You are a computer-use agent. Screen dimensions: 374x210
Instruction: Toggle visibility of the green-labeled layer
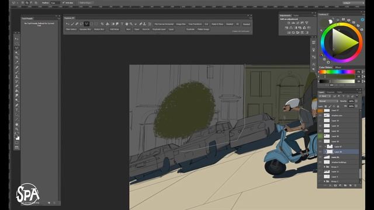point(320,136)
